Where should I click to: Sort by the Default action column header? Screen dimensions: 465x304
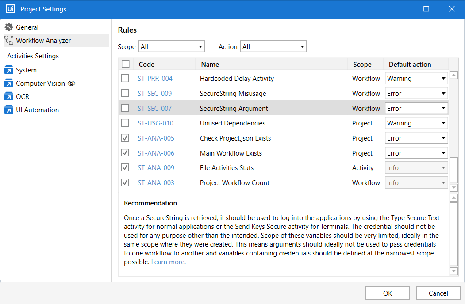point(416,65)
